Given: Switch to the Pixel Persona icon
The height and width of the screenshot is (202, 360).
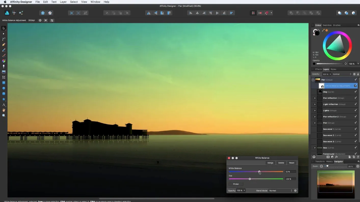Looking at the screenshot, I should 14,13.
